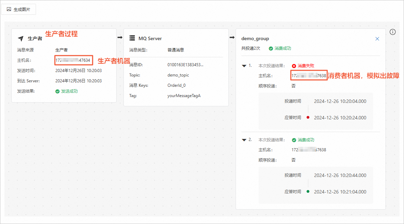The height and width of the screenshot is (224, 404).
Task: Select response time 2024-12-26 10:21:04.000
Action: pyautogui.click(x=340, y=192)
